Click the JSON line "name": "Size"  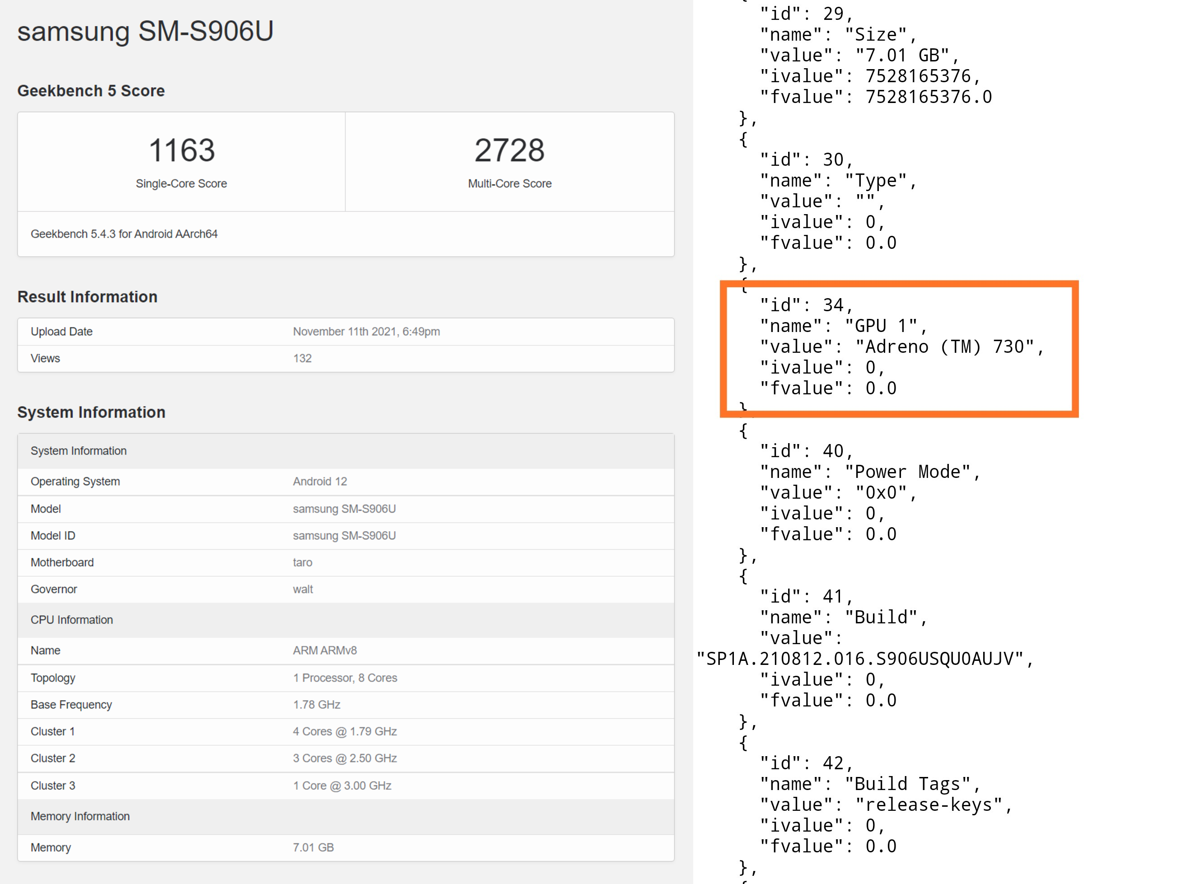[x=838, y=35]
